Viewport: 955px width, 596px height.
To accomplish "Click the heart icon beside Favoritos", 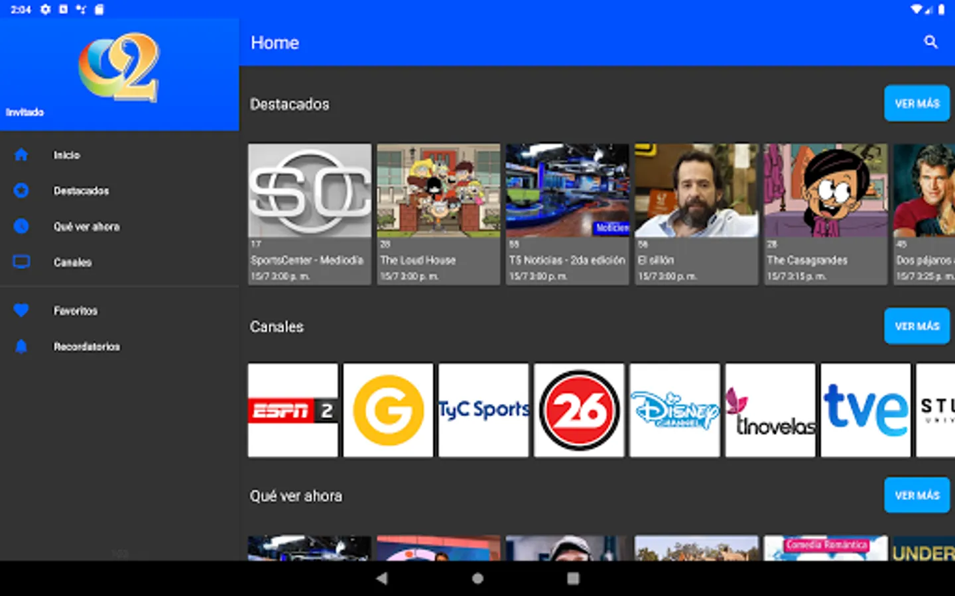I will [21, 311].
